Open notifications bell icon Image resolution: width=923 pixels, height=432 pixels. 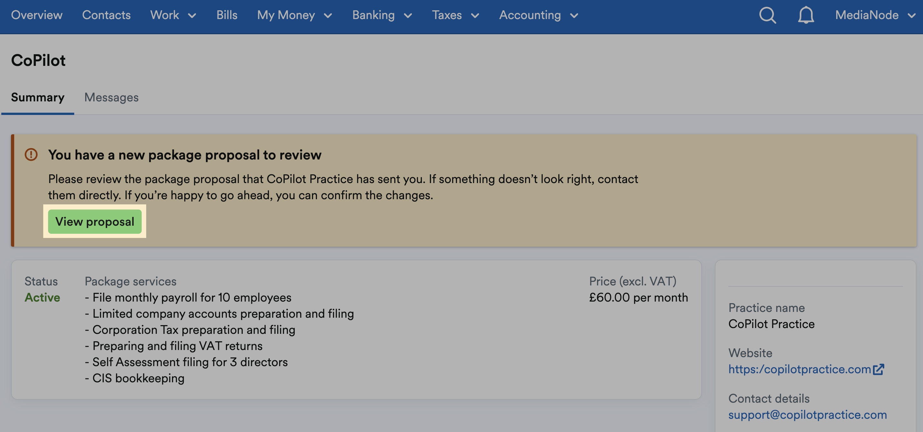806,15
